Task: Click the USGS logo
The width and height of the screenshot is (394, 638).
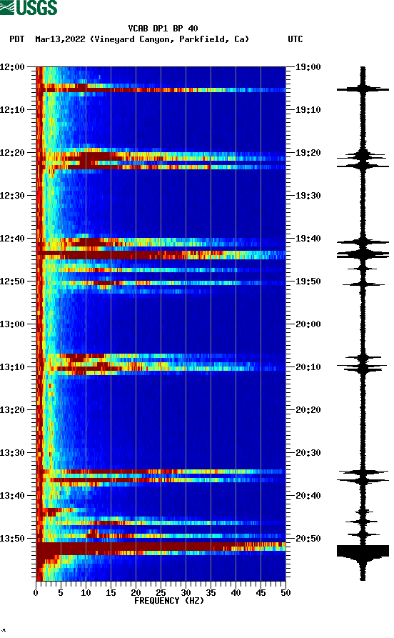Action: 29,8
